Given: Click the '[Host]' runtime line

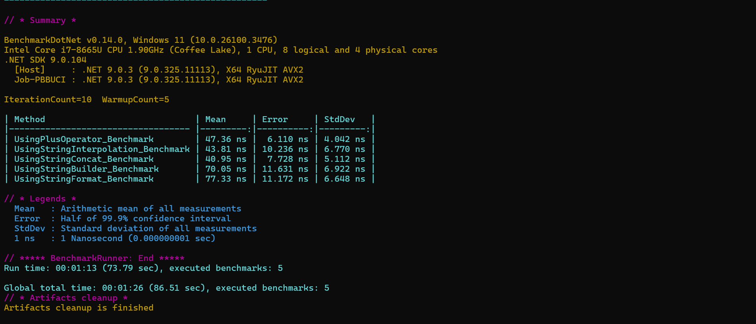Looking at the screenshot, I should [x=159, y=70].
